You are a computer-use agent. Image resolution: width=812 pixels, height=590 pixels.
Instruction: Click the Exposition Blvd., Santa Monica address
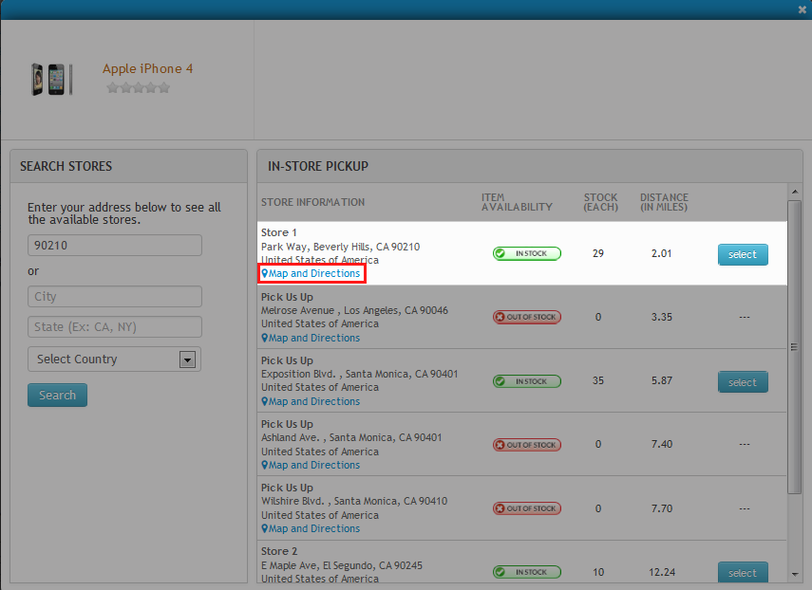(x=359, y=374)
